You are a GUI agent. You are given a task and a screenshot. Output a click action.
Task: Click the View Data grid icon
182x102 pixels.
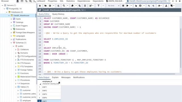point(22,1)
